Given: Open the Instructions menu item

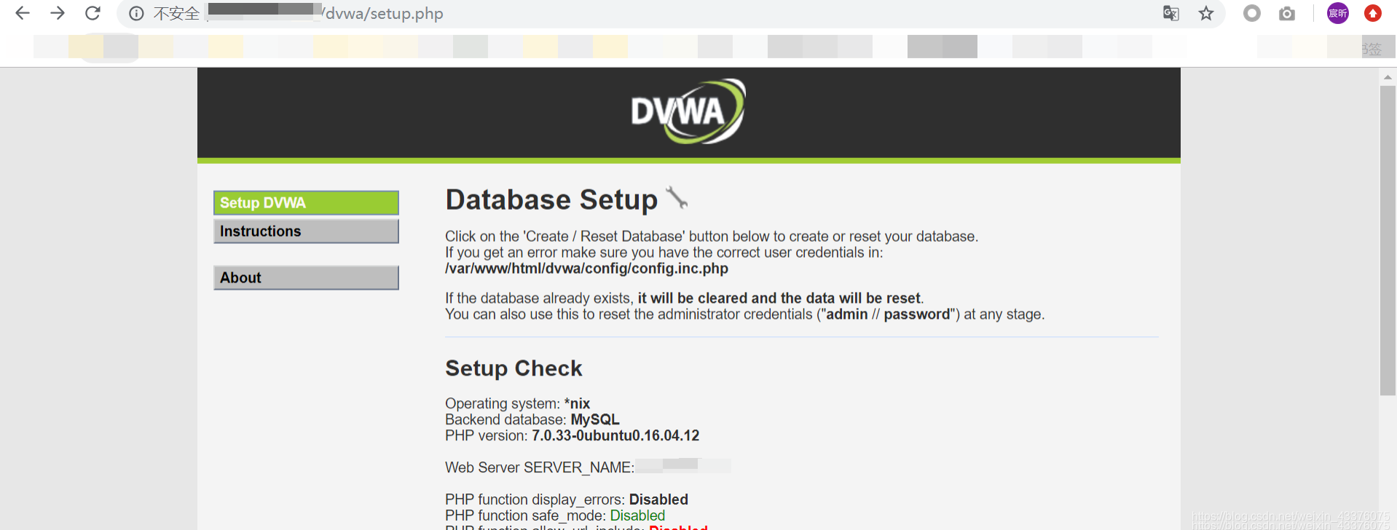Looking at the screenshot, I should coord(306,231).
